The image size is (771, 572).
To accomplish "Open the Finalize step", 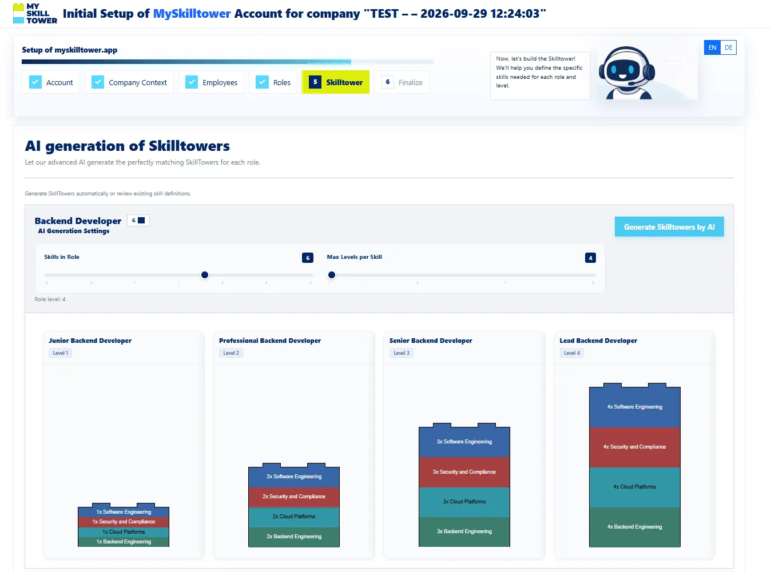I will (402, 82).
